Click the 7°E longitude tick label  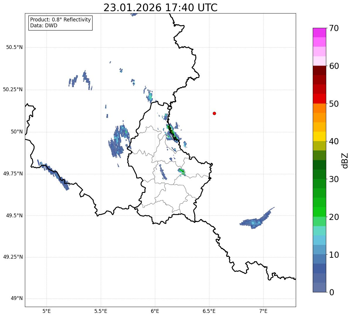(263, 311)
